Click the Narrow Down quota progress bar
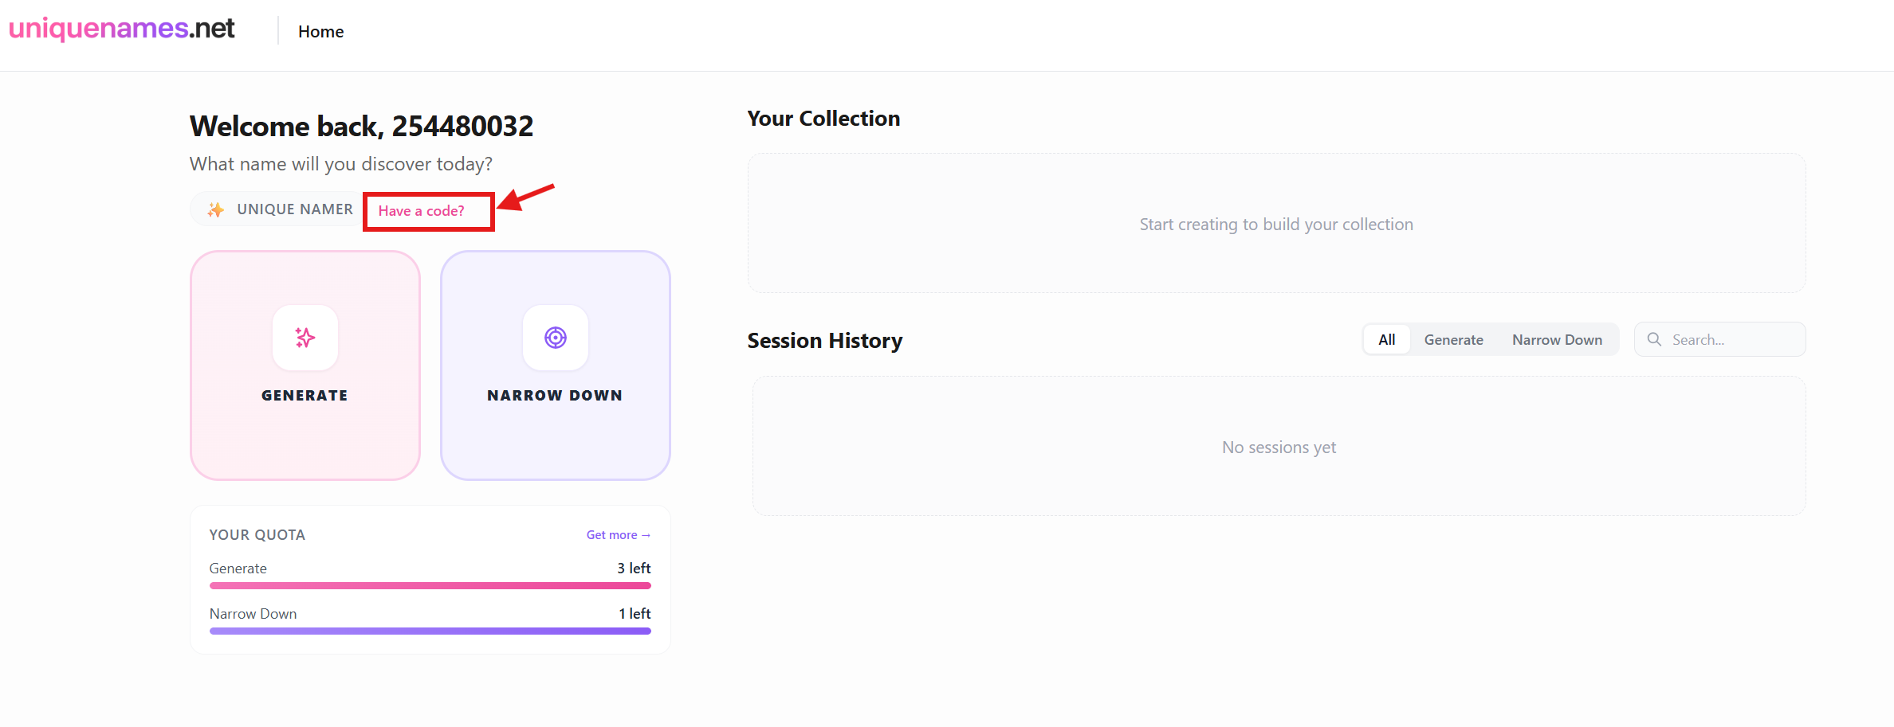This screenshot has height=727, width=1894. [x=430, y=631]
